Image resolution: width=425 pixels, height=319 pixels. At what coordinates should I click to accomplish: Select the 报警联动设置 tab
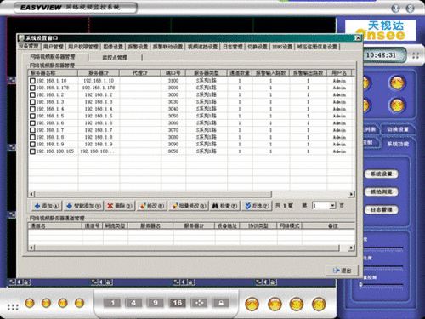(x=167, y=47)
